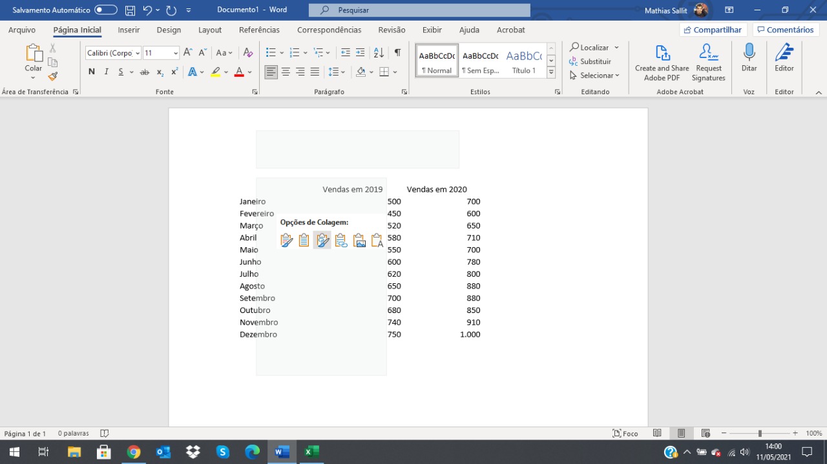Screen dimensions: 827x464
Task: Open the font size dropdown showing 11
Action: tap(175, 53)
